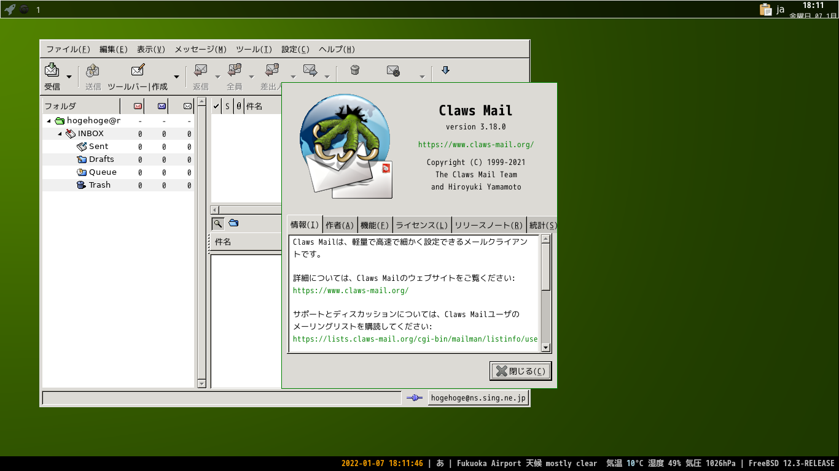Click the 送信 (send queued) toolbar icon
Screen dimensions: 839x471
[x=93, y=70]
